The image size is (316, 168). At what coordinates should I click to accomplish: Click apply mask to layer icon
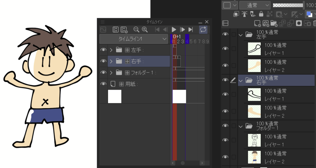click(307, 23)
